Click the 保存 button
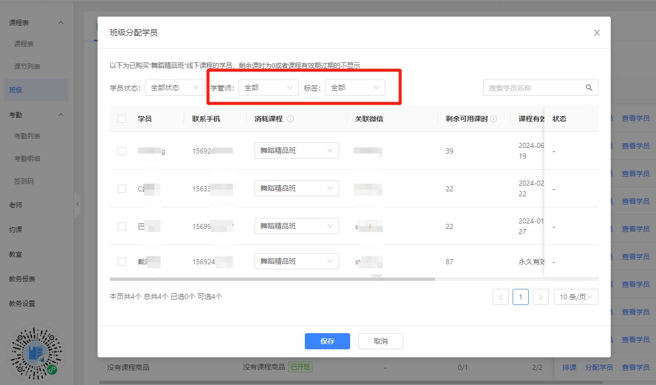 [327, 341]
